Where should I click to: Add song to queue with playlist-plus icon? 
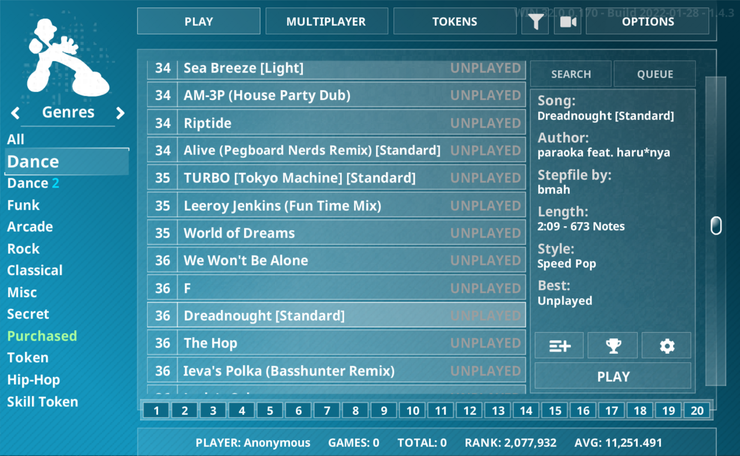pos(559,346)
